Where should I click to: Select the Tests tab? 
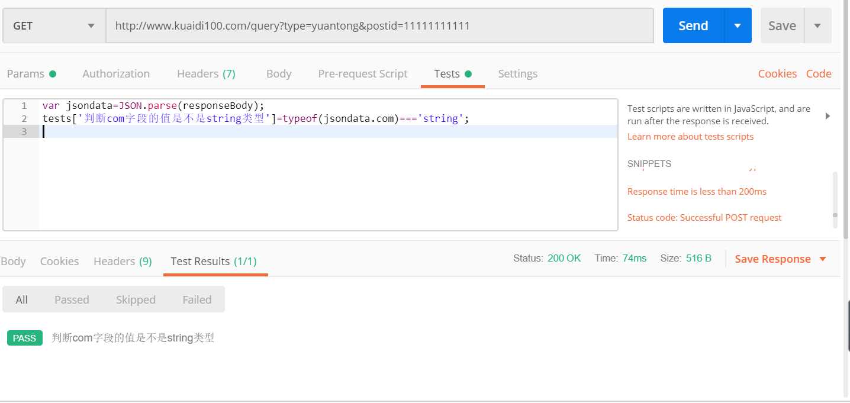pos(453,74)
